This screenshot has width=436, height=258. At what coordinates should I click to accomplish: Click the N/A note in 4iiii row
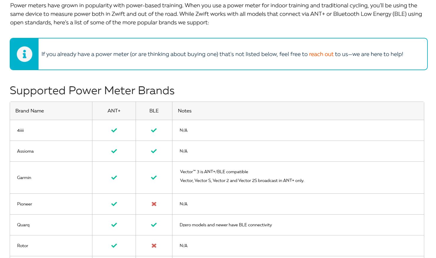184,130
